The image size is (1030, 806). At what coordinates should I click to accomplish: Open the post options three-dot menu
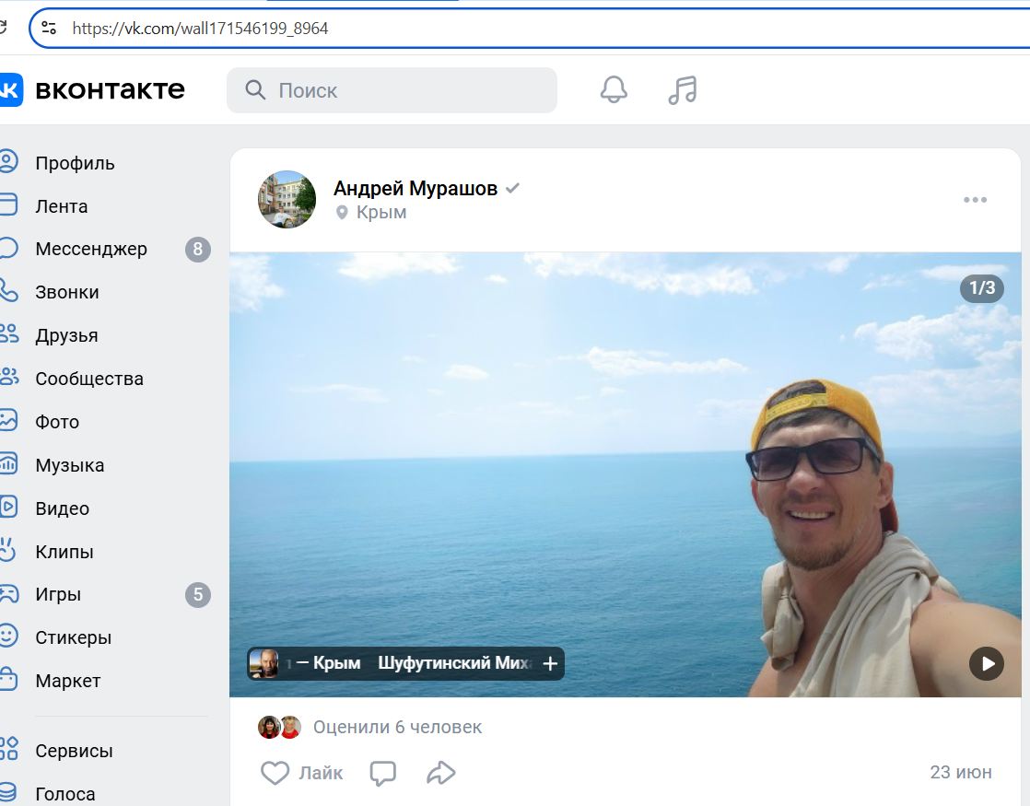tap(976, 199)
